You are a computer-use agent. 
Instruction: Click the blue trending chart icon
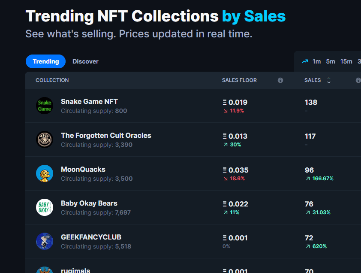(x=305, y=61)
